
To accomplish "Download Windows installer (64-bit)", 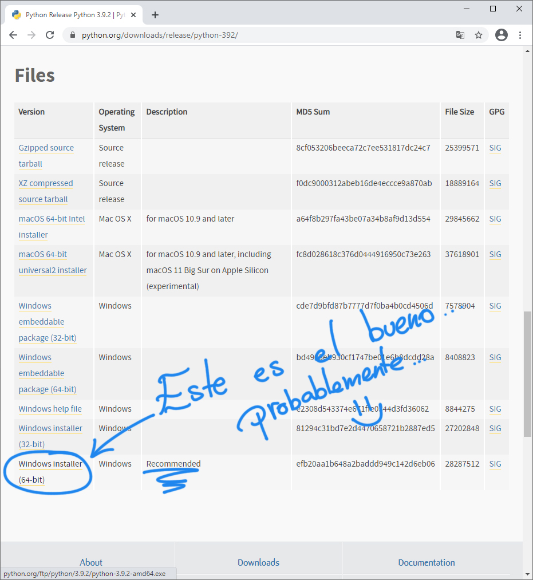I will [50, 472].
